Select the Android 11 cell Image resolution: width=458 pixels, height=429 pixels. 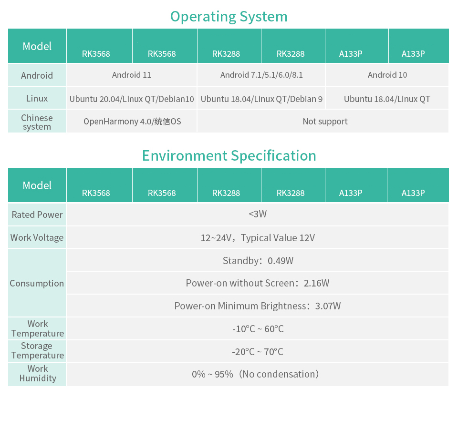[x=132, y=75]
